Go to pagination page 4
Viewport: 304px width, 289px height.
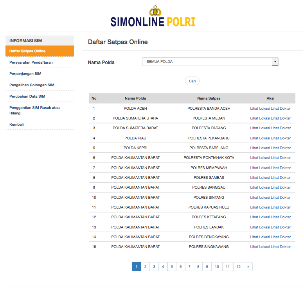tap(163, 267)
